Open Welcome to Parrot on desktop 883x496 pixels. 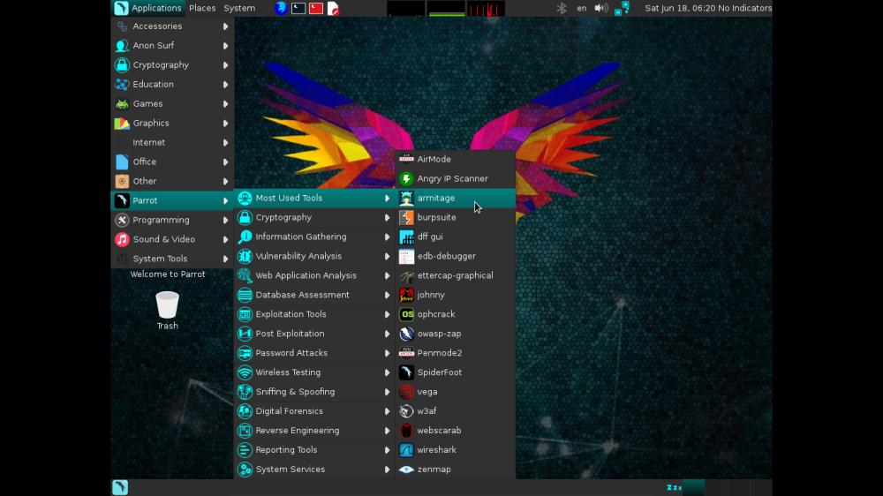pos(168,274)
